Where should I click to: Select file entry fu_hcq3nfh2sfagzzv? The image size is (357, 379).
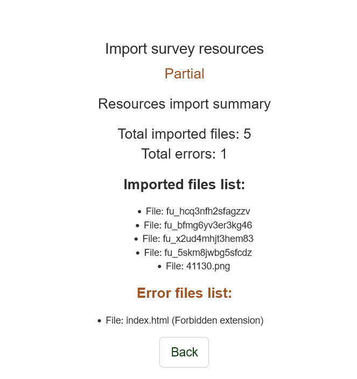(198, 211)
